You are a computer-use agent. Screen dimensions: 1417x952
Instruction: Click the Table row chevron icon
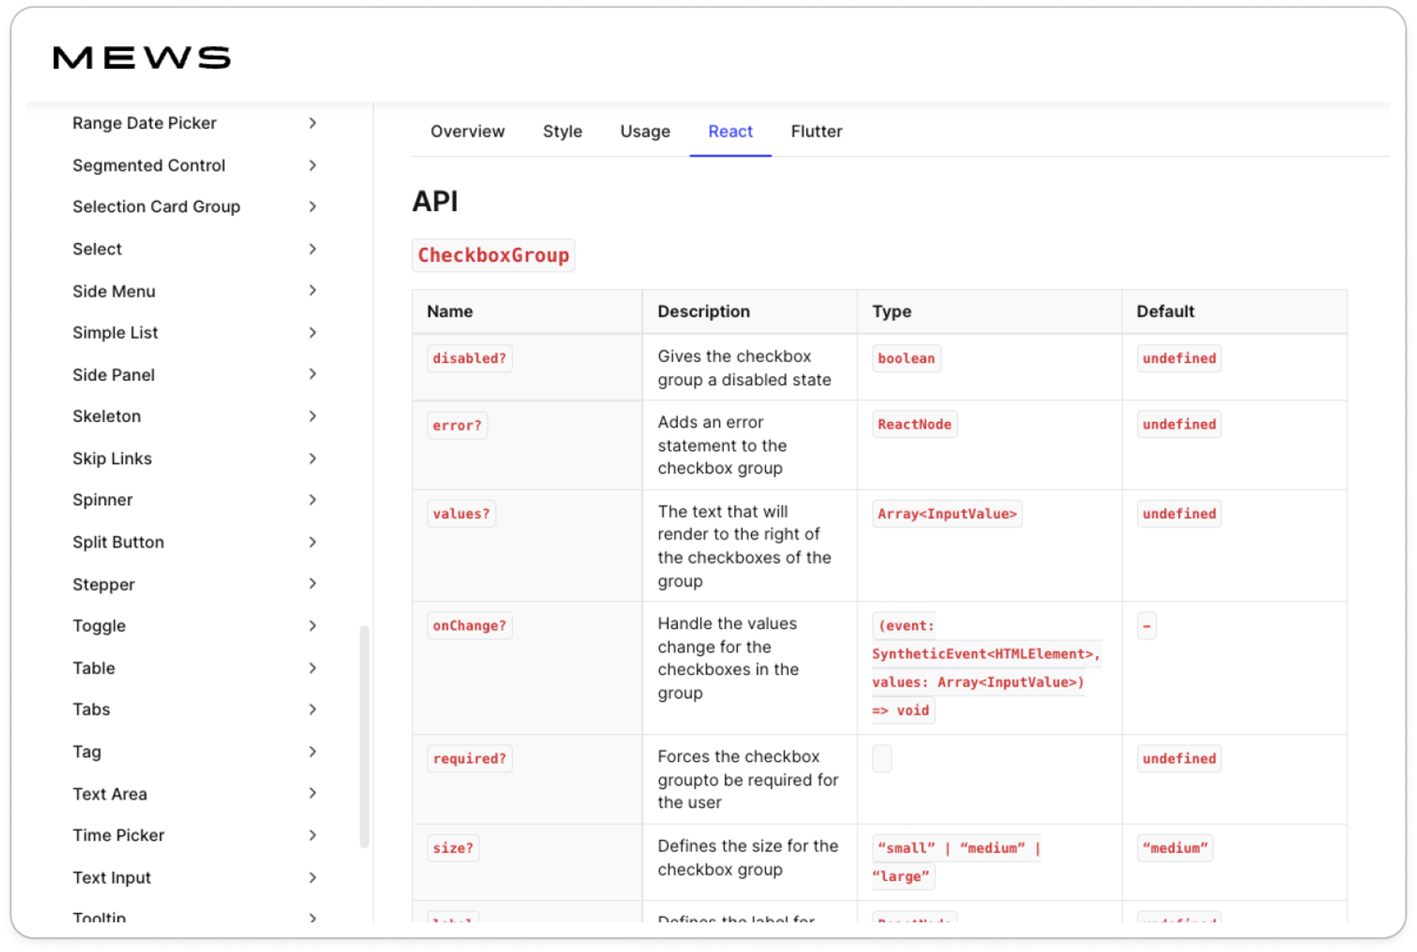[x=312, y=668]
